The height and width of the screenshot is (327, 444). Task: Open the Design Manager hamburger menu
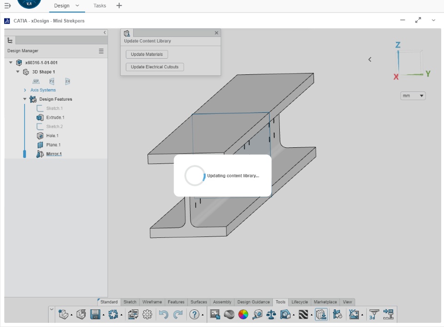[x=101, y=51]
